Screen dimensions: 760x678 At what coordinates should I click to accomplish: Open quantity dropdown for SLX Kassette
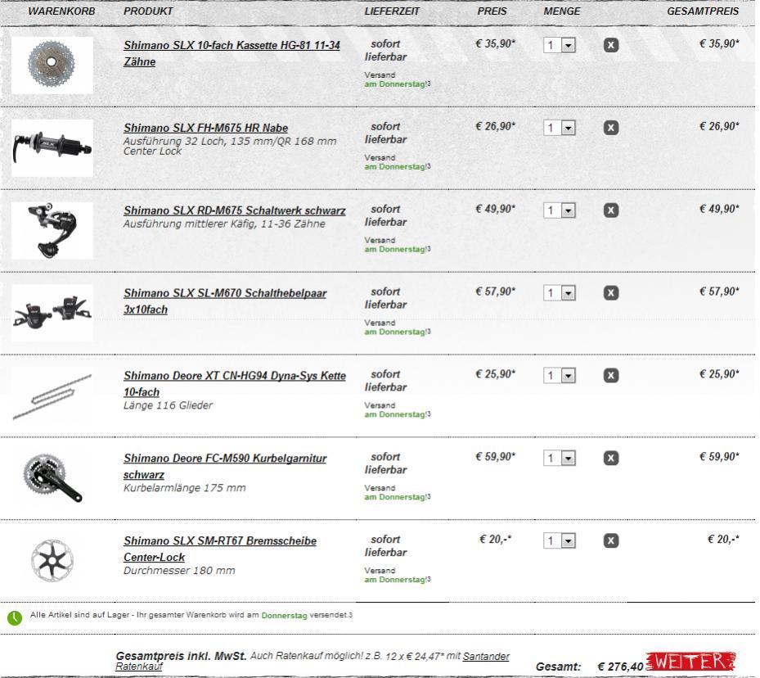[x=560, y=45]
